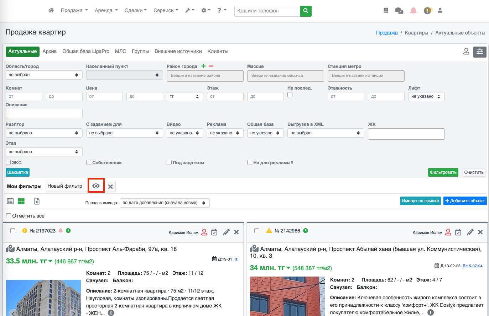Edit listing № 2197023 with pencil icon
This screenshot has width=489, height=316.
(226, 232)
